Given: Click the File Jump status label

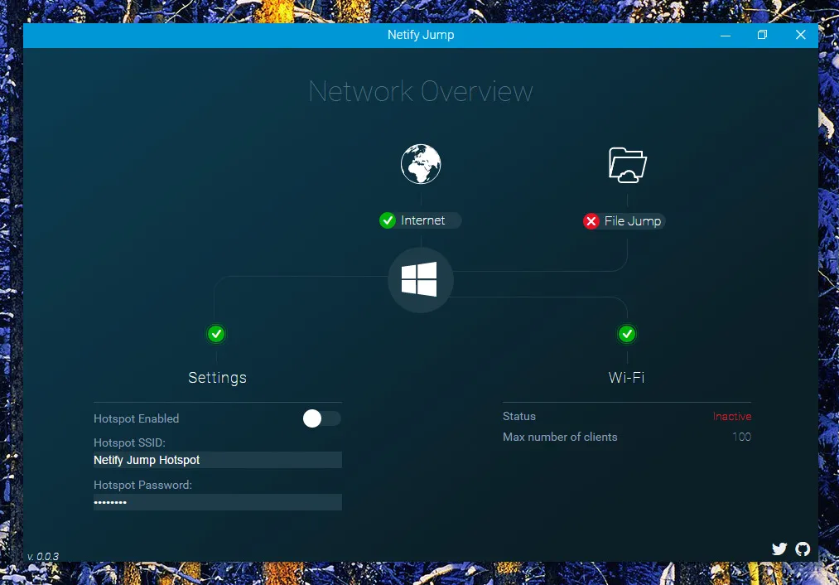Looking at the screenshot, I should [633, 221].
